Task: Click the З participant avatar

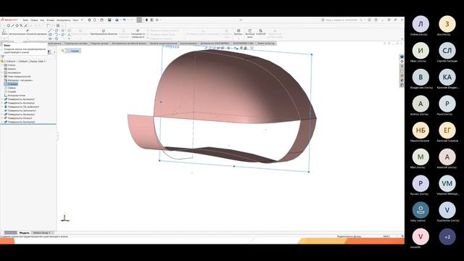Action: [x=447, y=24]
